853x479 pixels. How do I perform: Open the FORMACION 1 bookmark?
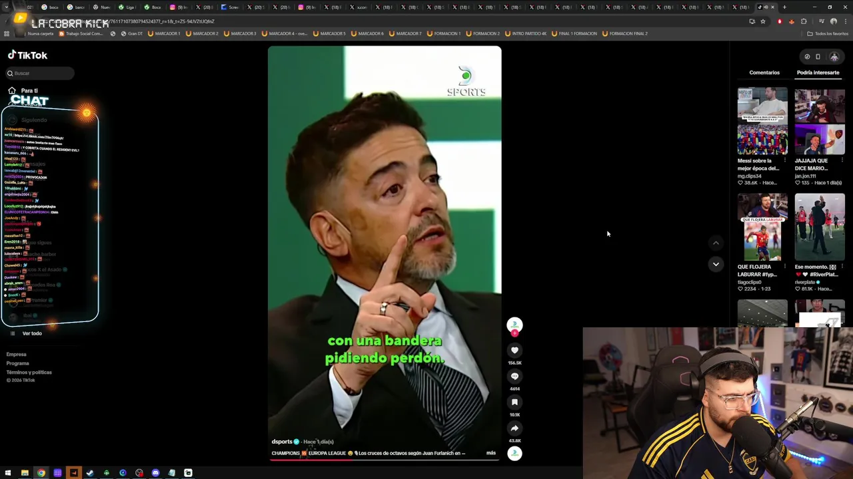(x=444, y=33)
